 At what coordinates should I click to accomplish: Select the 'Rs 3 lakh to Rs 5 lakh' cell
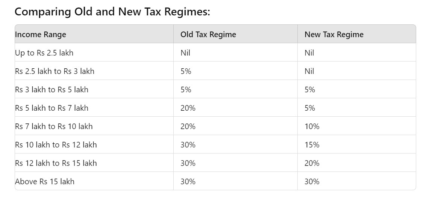tap(52, 90)
